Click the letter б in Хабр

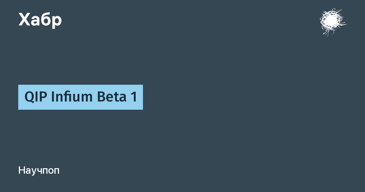click(46, 20)
